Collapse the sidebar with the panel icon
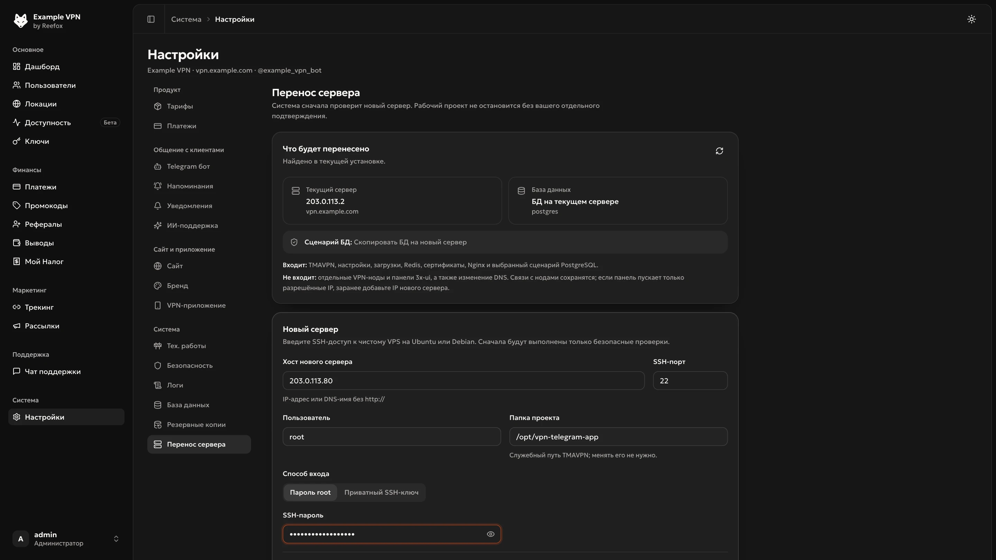Screen dimensions: 996x560 151,19
